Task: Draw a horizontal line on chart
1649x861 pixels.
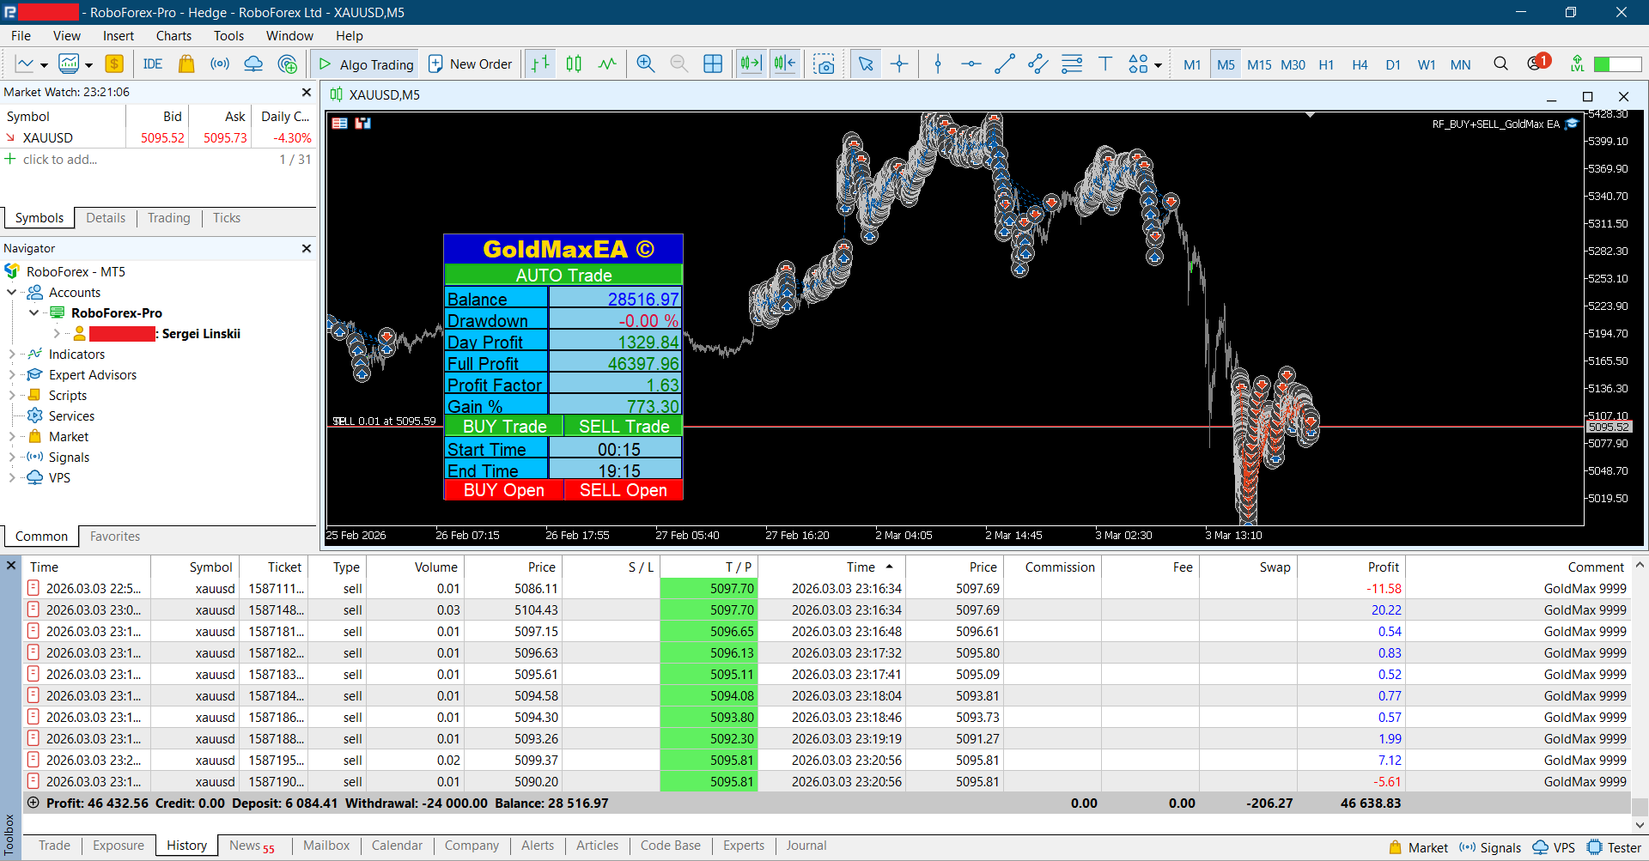Action: [971, 64]
